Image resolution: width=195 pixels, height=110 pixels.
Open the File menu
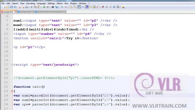[3, 3]
